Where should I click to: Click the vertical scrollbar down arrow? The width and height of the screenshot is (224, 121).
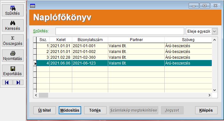pos(214,90)
